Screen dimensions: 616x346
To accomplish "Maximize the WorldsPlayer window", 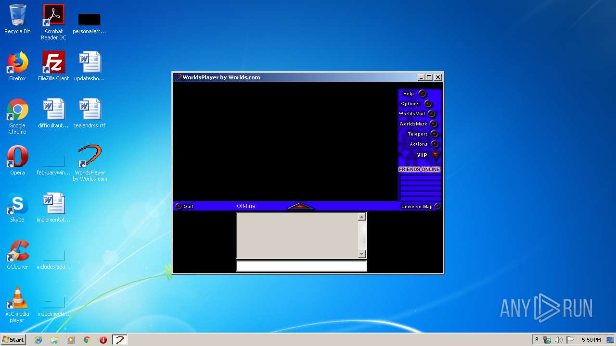I will 429,77.
